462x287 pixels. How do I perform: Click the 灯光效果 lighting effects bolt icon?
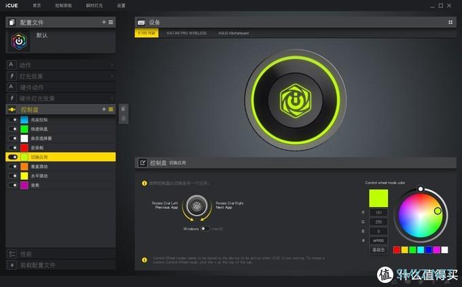pyautogui.click(x=12, y=76)
